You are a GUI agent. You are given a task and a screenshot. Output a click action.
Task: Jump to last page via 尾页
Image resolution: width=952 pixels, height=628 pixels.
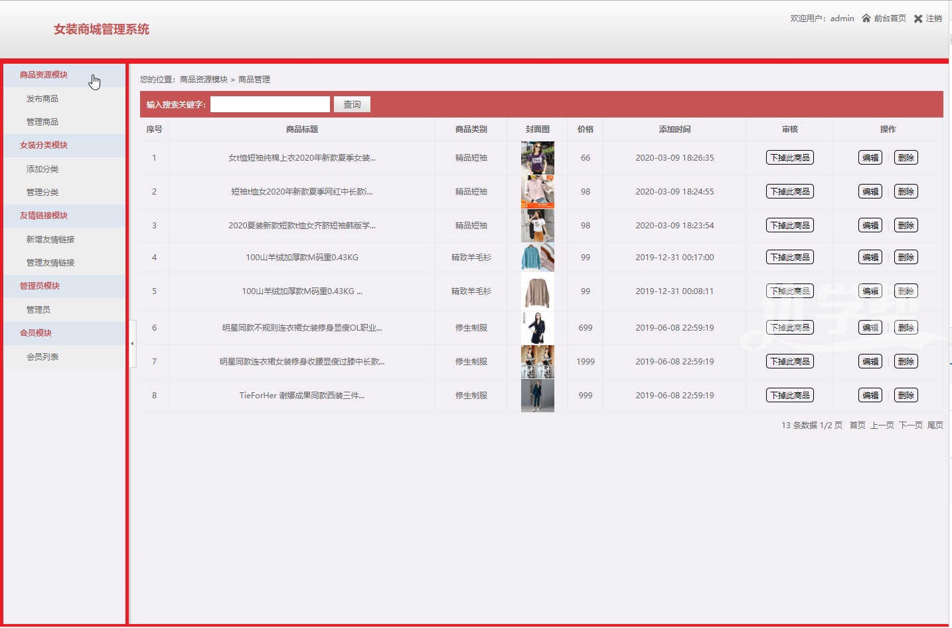coord(935,426)
